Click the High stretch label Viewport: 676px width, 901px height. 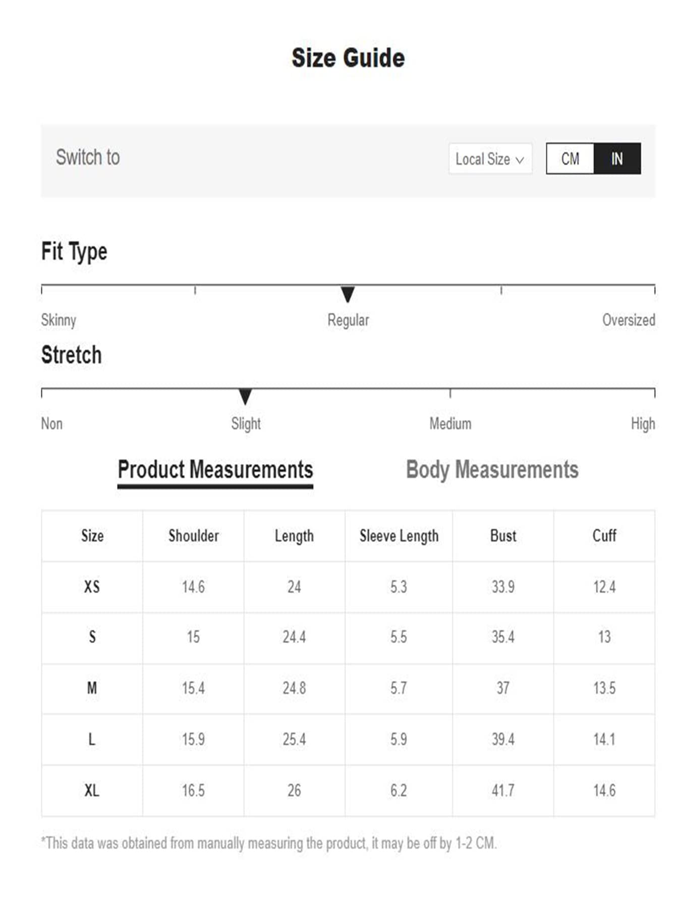coord(643,424)
